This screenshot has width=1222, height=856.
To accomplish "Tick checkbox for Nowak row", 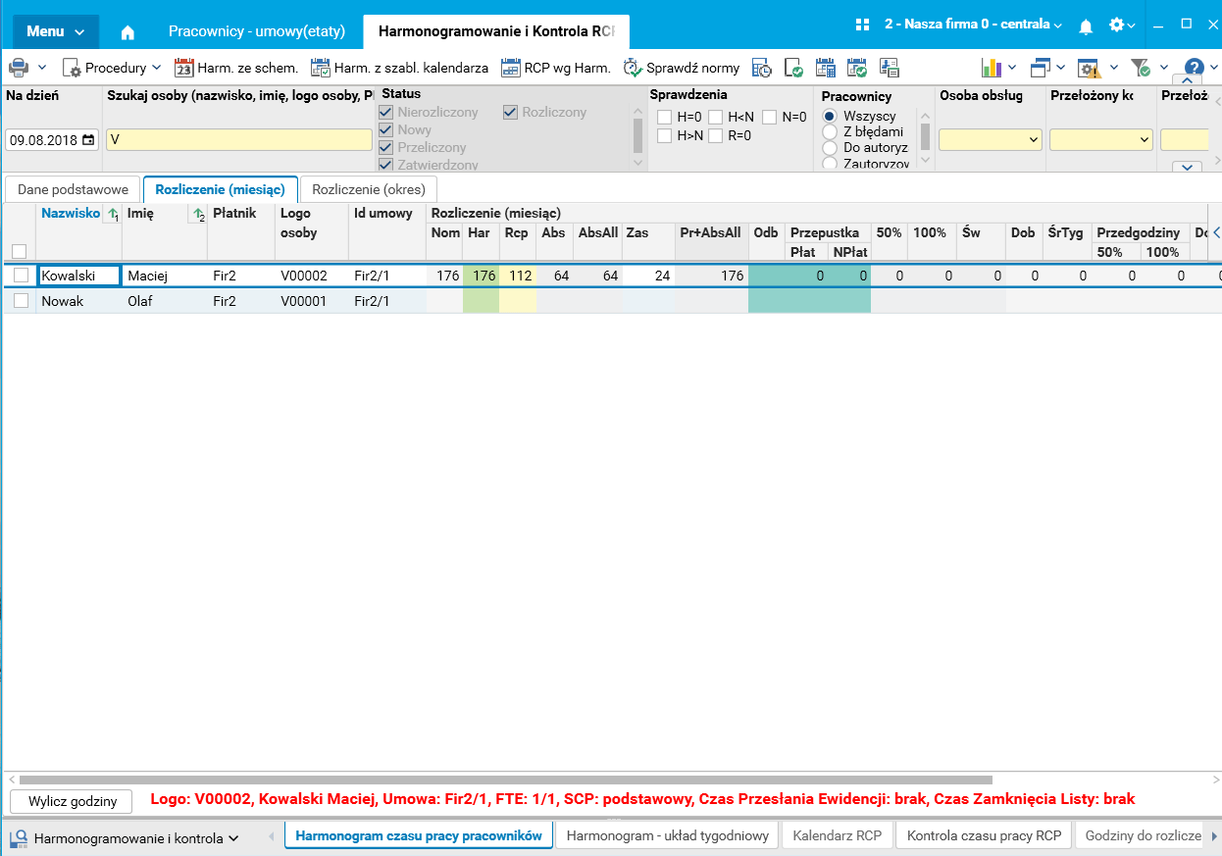I will (x=21, y=301).
